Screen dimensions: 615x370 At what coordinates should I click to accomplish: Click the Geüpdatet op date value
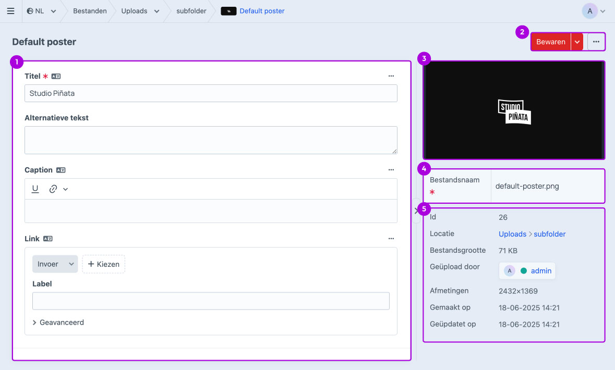point(529,325)
